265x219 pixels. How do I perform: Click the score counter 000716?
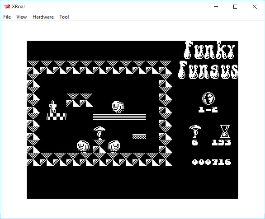point(211,162)
